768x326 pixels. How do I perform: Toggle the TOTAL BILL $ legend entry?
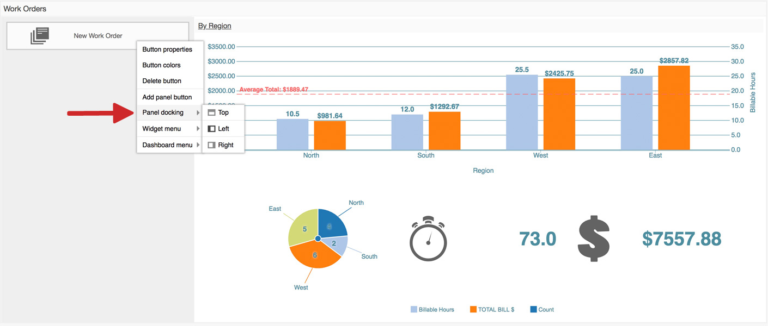(491, 310)
